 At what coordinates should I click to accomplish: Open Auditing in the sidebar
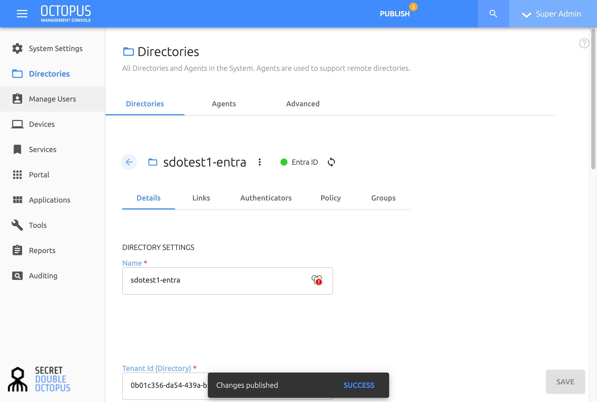click(53, 276)
